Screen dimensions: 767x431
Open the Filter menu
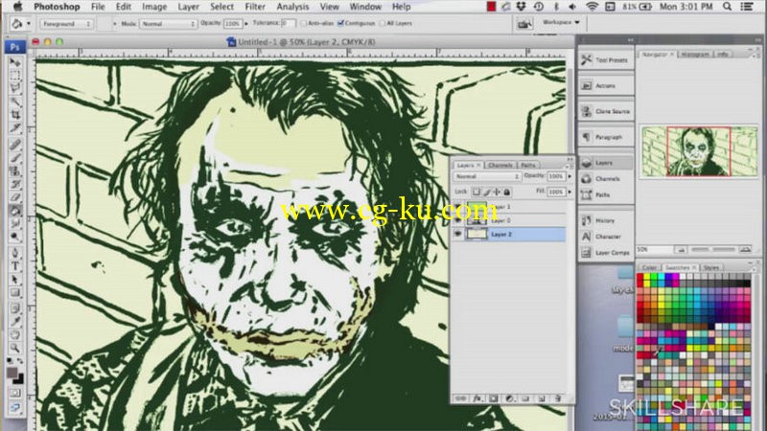point(255,7)
